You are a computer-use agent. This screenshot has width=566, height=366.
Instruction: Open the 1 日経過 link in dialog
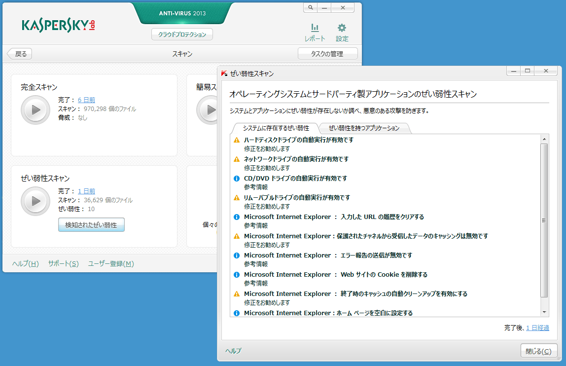click(537, 328)
